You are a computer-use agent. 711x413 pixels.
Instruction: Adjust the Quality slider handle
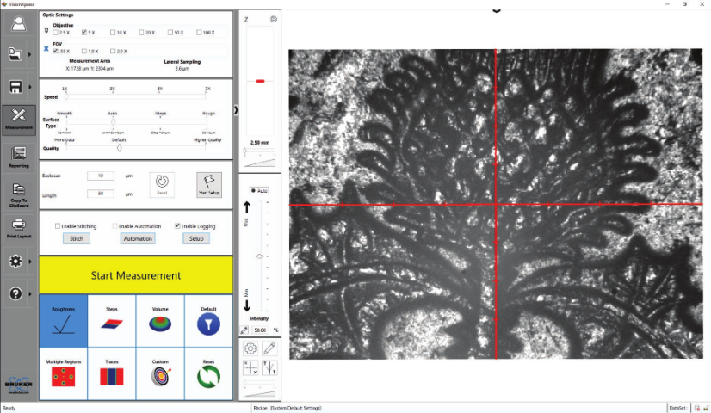pos(119,148)
